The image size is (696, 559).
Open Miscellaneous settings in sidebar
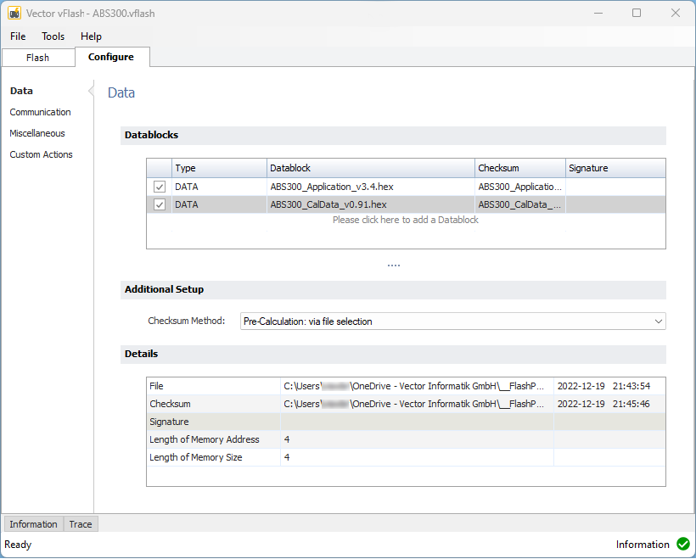pyautogui.click(x=37, y=133)
